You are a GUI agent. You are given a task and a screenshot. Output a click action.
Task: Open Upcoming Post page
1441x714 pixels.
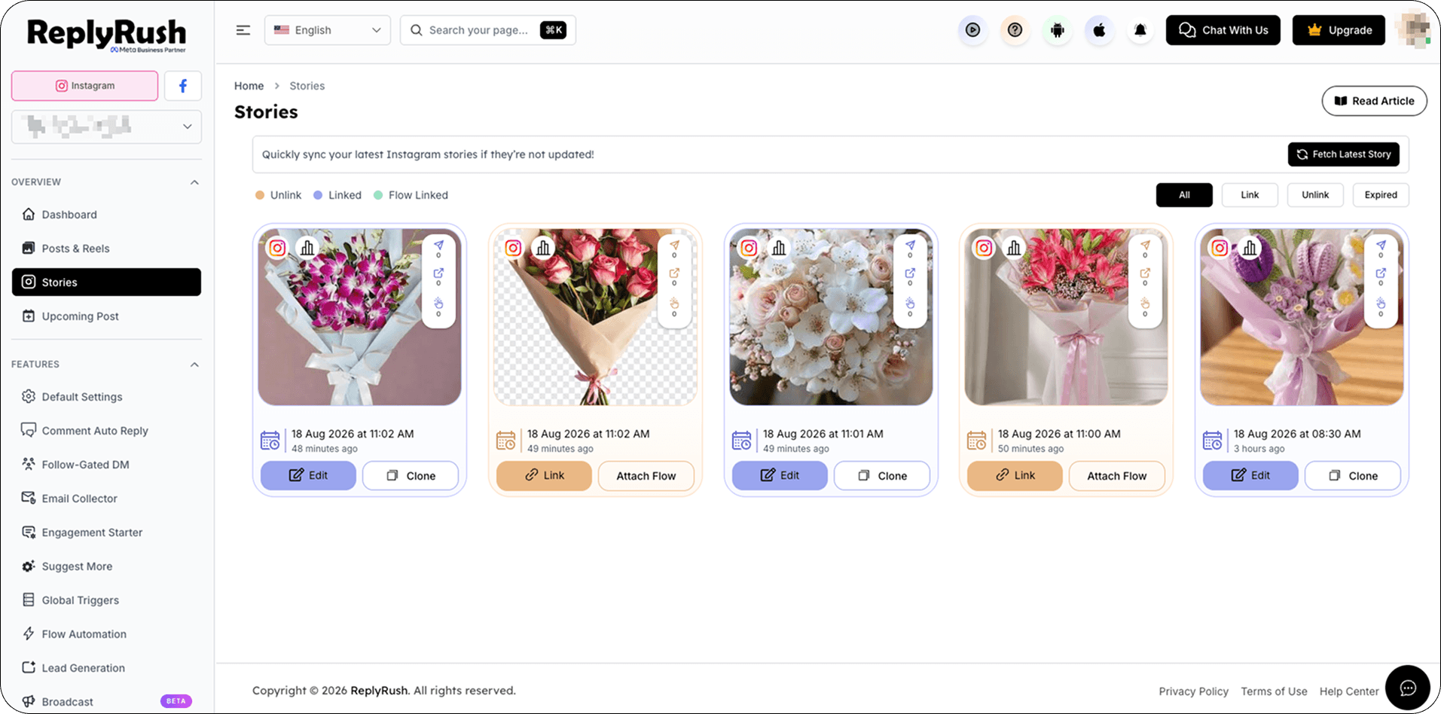(106, 316)
